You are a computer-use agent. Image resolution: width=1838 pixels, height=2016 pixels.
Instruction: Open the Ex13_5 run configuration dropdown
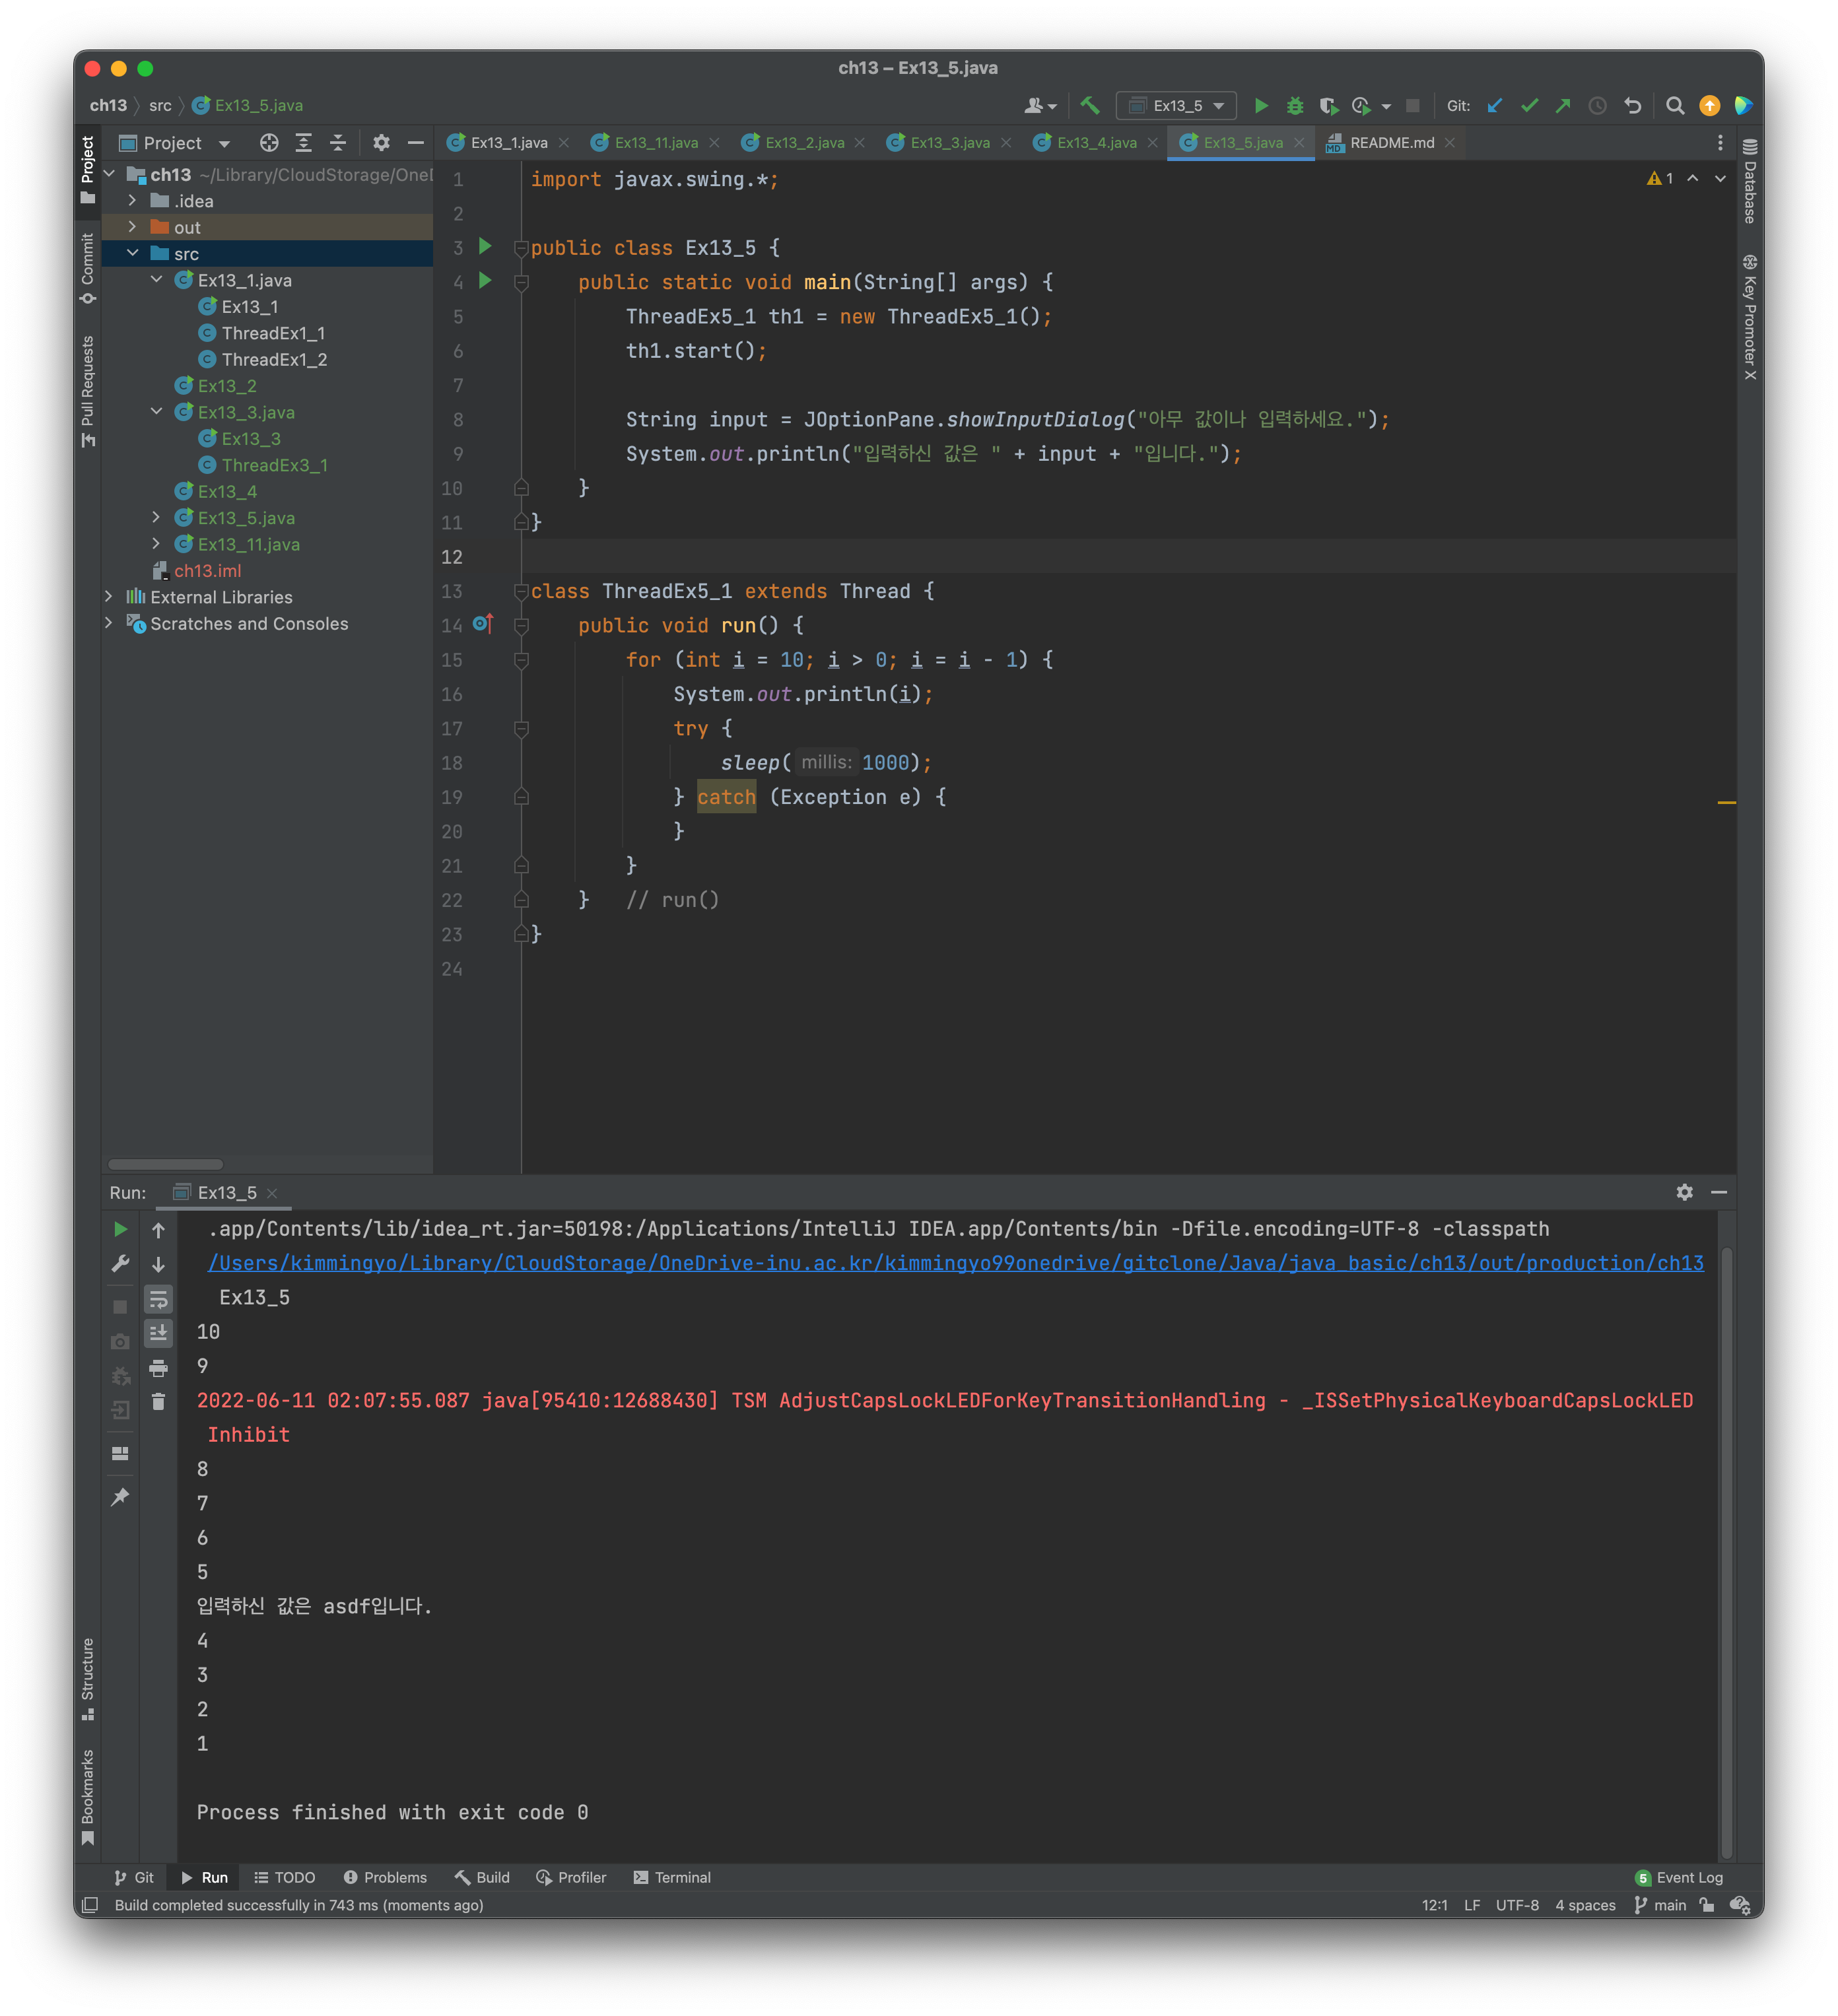coord(1177,105)
